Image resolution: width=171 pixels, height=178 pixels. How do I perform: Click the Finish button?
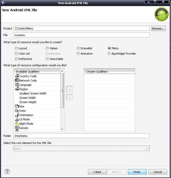[137, 172]
